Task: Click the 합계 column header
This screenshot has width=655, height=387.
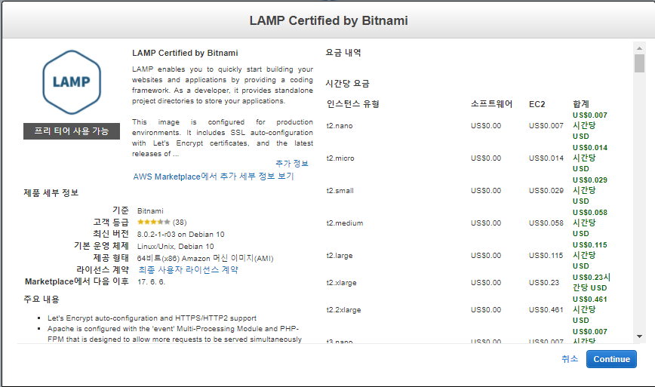Action: click(x=580, y=104)
